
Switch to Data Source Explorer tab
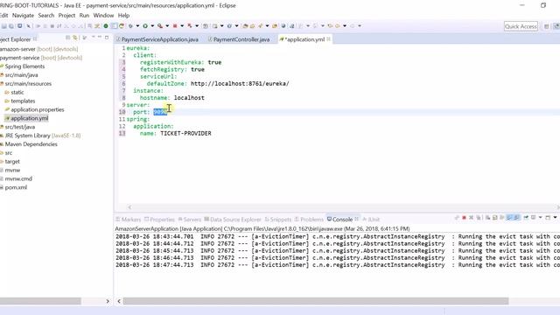tap(233, 220)
